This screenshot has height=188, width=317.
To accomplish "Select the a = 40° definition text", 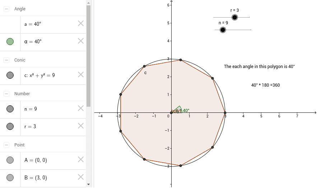I will pyautogui.click(x=33, y=24).
